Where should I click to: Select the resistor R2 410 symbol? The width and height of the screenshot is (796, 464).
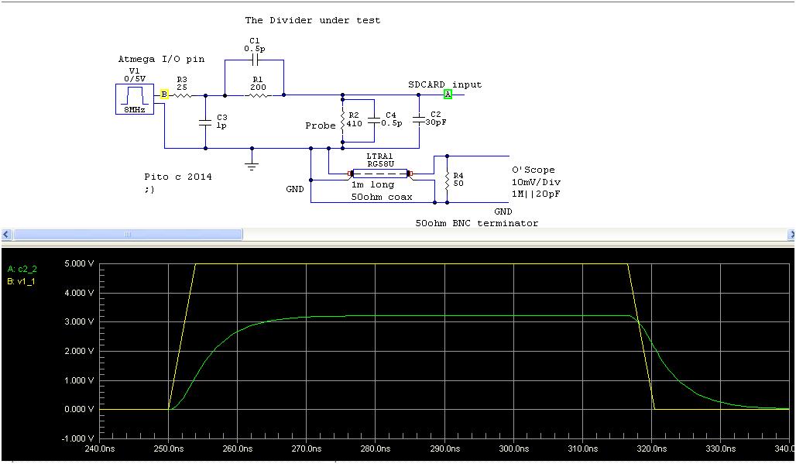[343, 122]
